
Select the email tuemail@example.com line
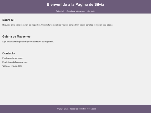coord(15,62)
